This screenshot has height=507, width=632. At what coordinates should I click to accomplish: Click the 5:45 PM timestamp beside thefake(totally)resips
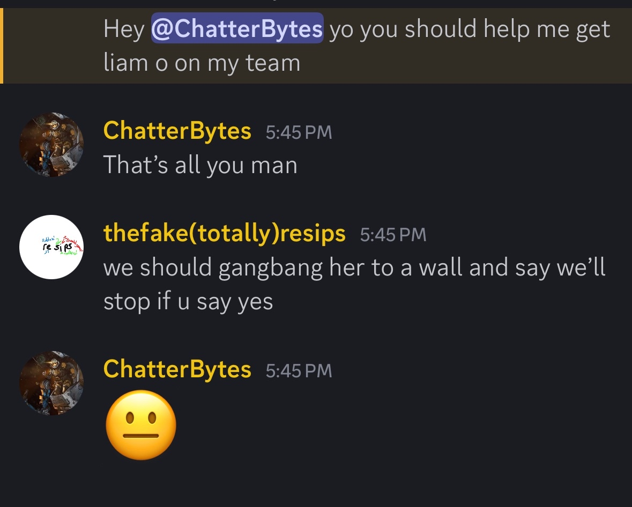point(393,235)
